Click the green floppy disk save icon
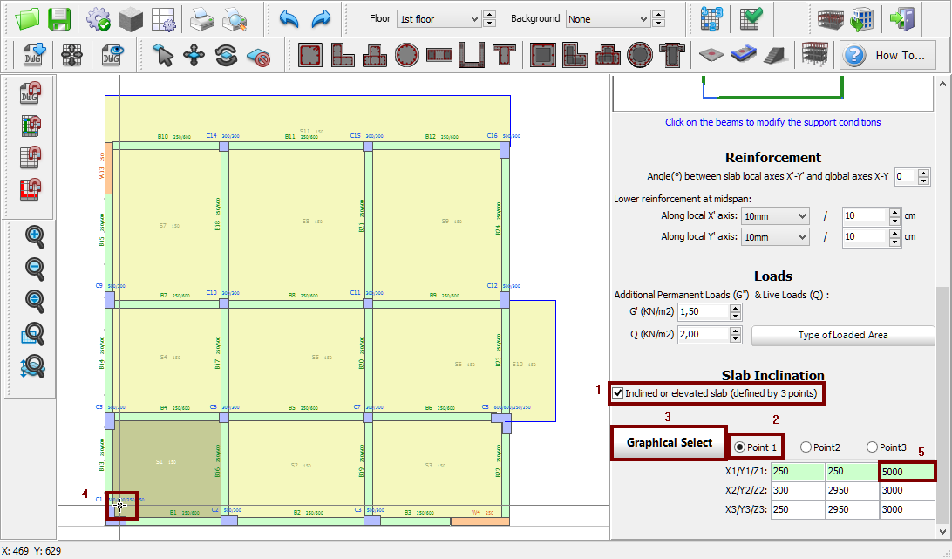 (x=59, y=18)
